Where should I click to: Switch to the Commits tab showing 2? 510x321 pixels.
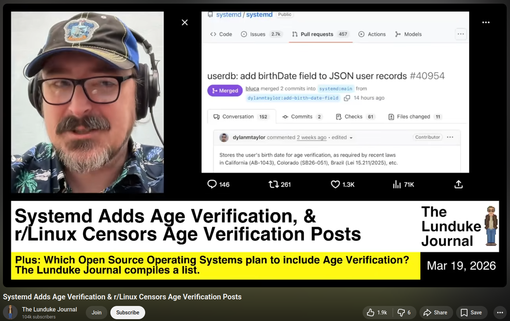pyautogui.click(x=302, y=117)
